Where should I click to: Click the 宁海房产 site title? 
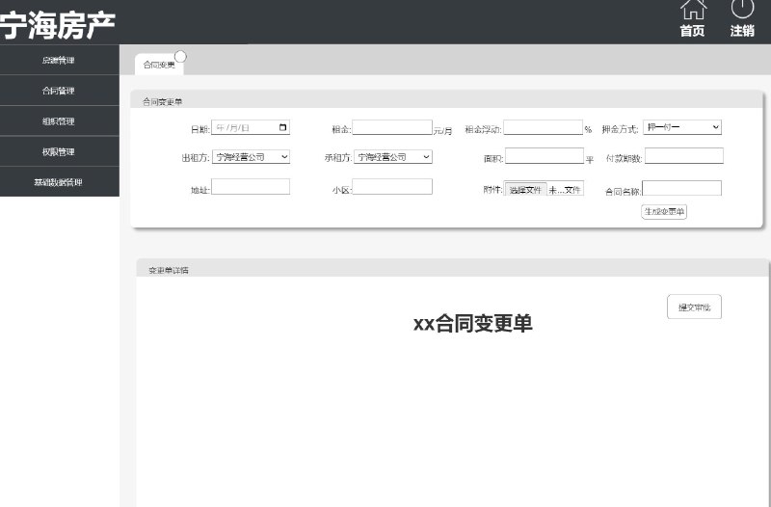click(x=58, y=26)
